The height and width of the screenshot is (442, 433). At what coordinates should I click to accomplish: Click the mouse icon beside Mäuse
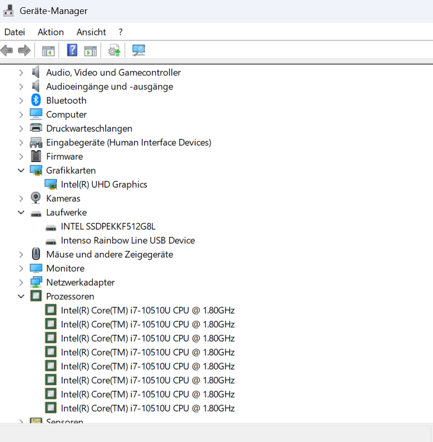36,254
